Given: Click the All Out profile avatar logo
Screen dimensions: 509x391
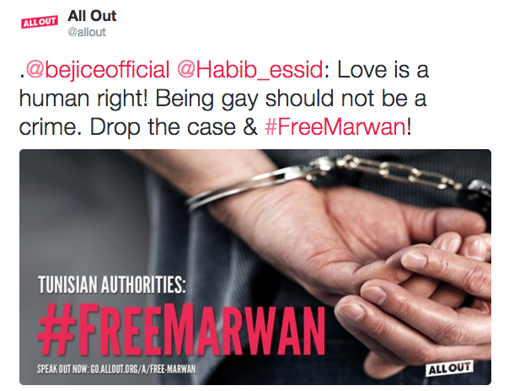Looking at the screenshot, I should pos(40,22).
